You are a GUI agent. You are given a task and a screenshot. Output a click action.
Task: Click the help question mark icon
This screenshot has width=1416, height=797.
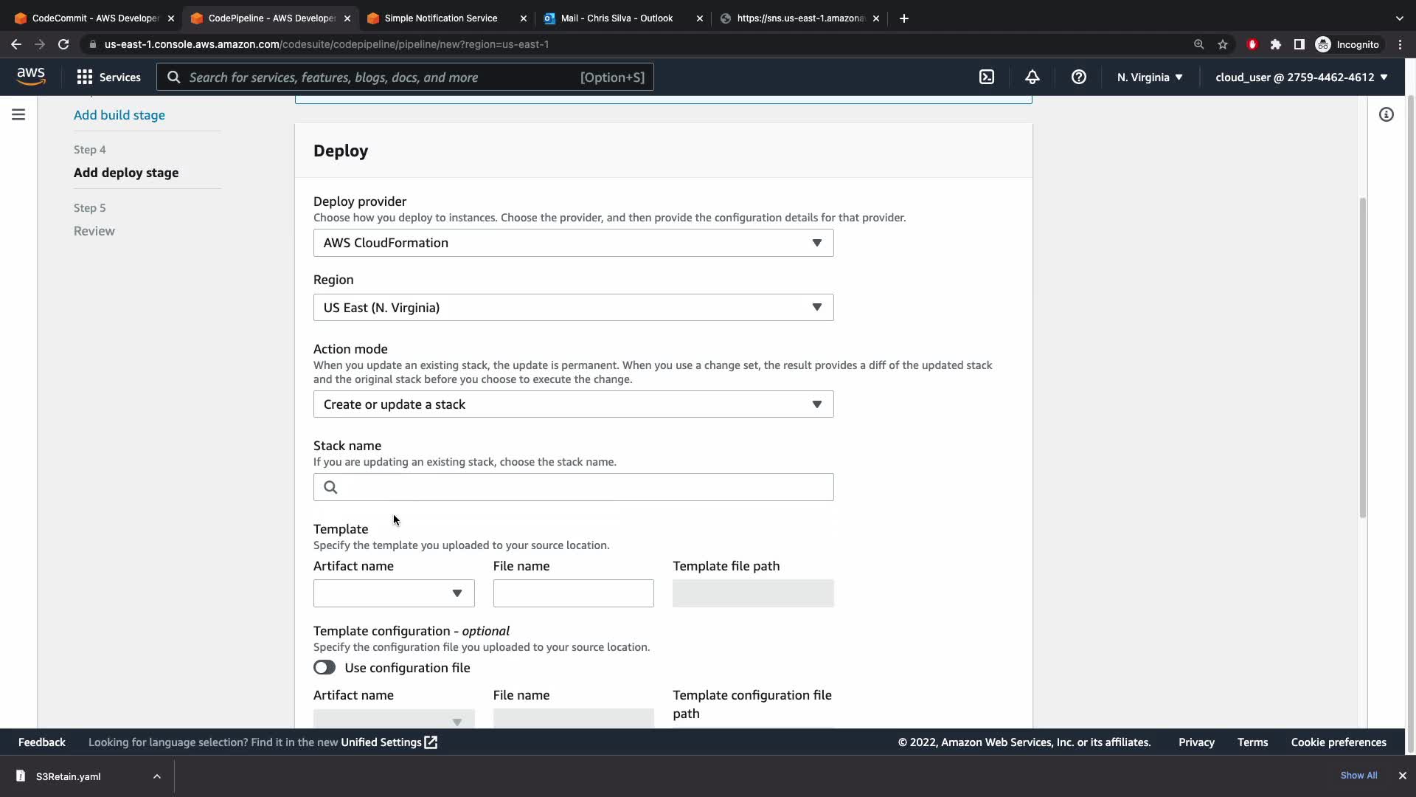(x=1078, y=77)
